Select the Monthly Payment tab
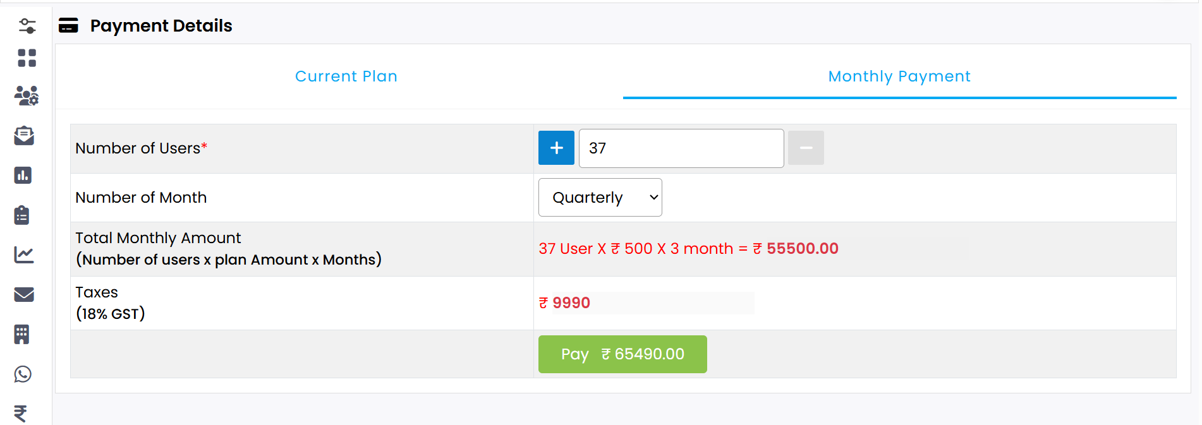 [899, 76]
